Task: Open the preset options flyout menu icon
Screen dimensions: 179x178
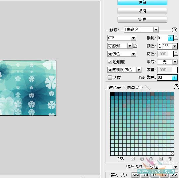Action: pos(174,30)
